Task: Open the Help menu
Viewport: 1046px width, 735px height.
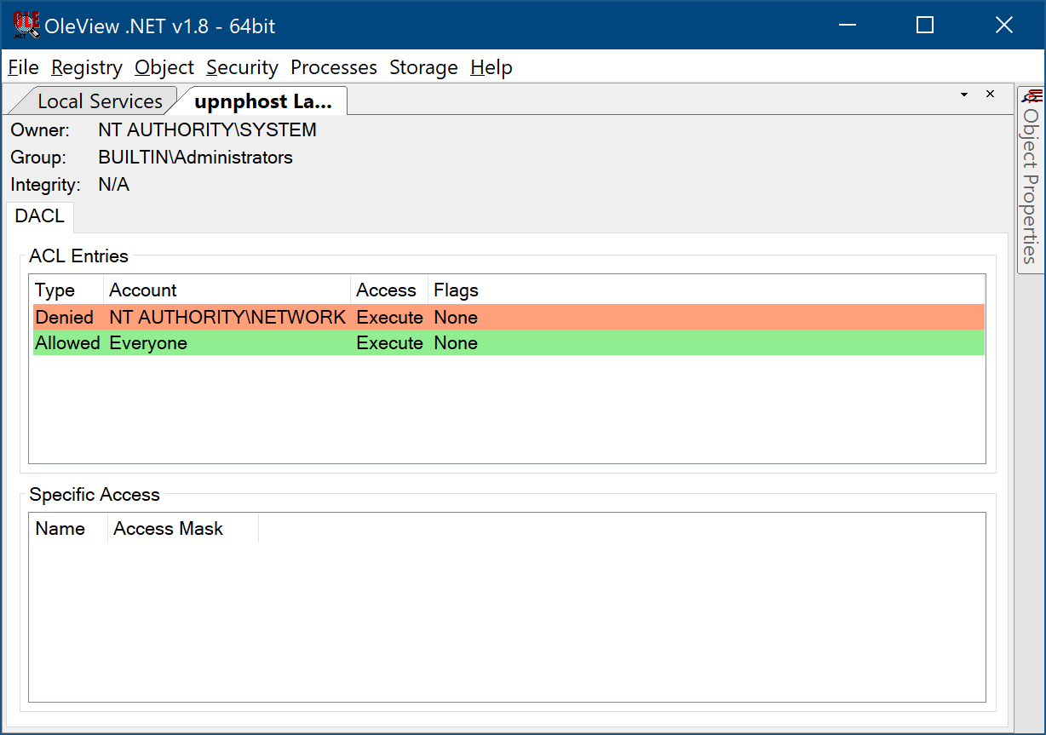Action: [x=491, y=67]
